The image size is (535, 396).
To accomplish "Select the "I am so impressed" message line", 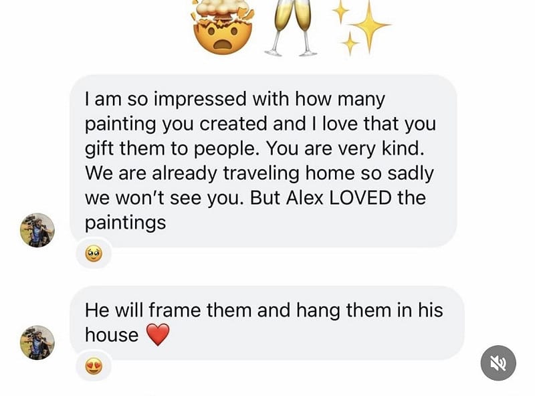I will point(235,100).
